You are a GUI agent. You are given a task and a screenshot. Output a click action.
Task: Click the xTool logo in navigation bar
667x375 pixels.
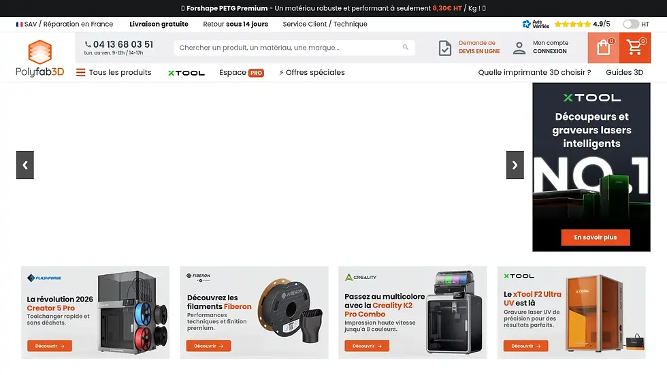coord(186,73)
